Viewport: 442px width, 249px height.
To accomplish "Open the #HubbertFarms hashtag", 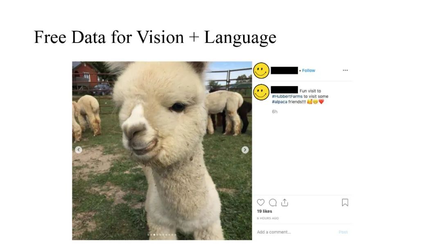I will (x=287, y=96).
